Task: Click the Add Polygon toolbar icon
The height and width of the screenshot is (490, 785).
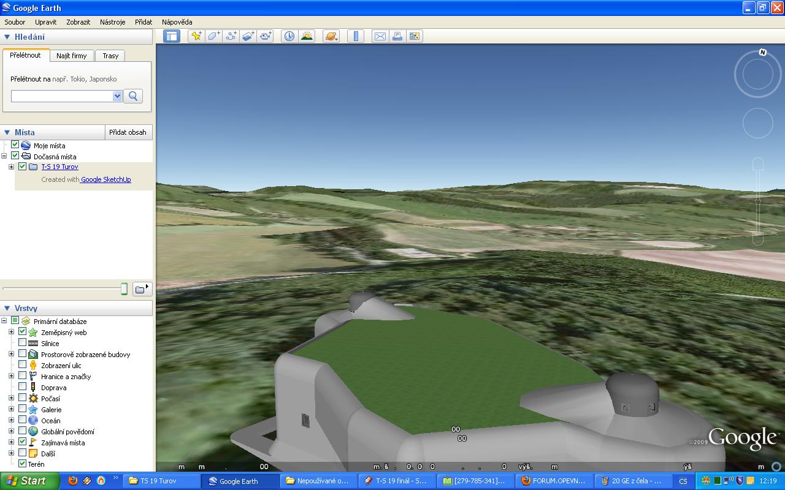Action: click(213, 36)
